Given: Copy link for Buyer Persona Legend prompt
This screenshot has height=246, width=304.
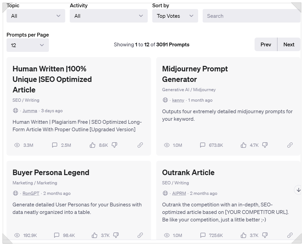Looking at the screenshot, I should tap(140, 235).
